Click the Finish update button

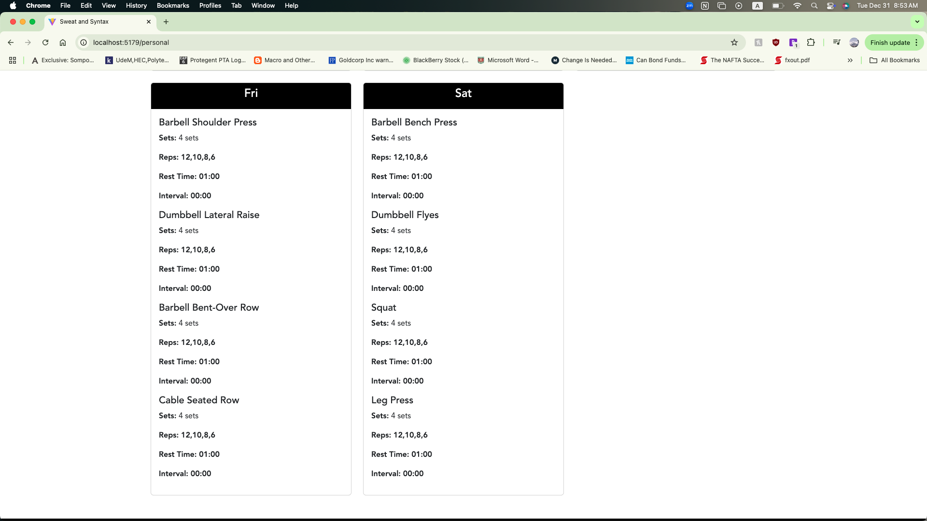(x=890, y=42)
